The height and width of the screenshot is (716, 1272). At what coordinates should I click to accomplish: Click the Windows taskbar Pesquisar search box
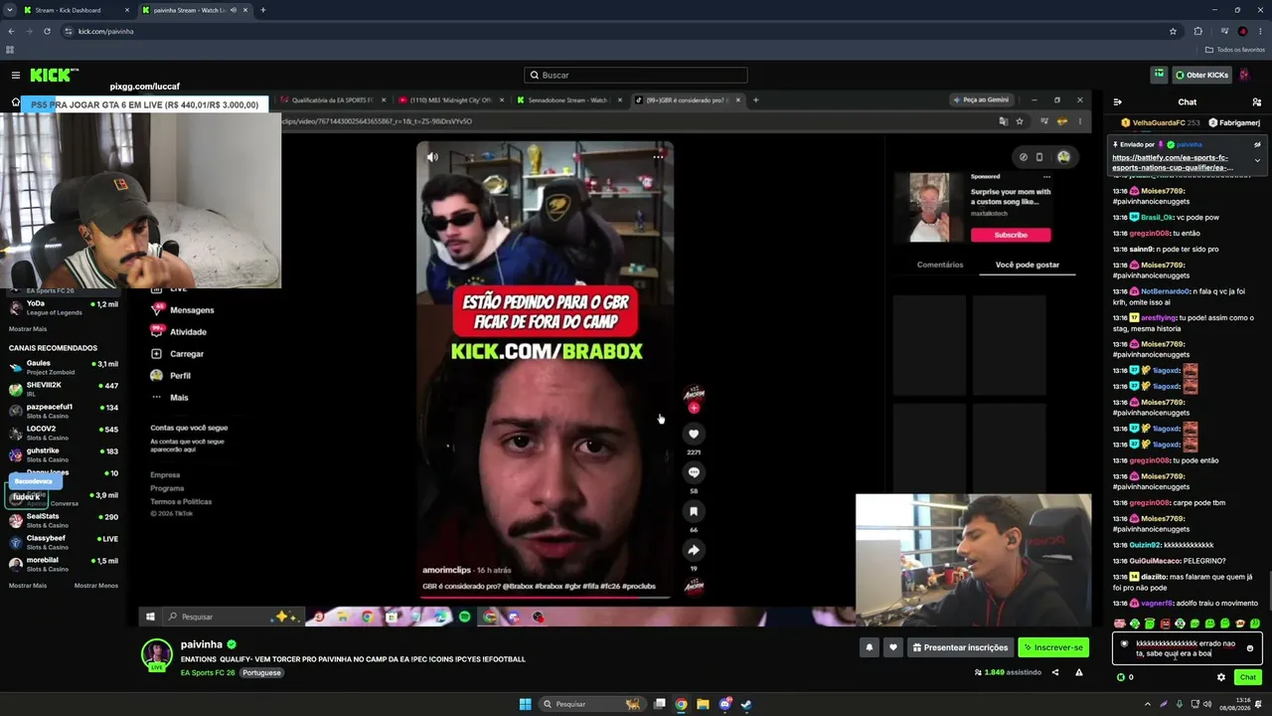593,704
